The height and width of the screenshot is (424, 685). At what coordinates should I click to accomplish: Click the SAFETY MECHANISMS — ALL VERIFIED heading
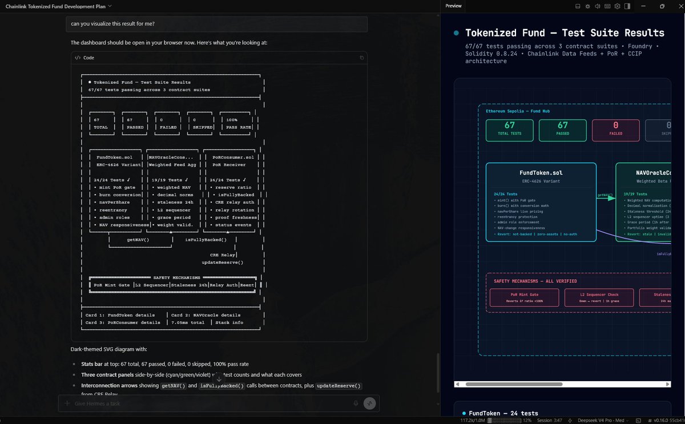pos(534,281)
